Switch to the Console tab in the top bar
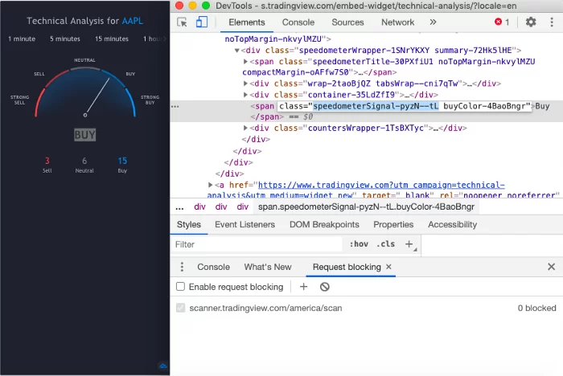563x376 pixels. pos(298,22)
